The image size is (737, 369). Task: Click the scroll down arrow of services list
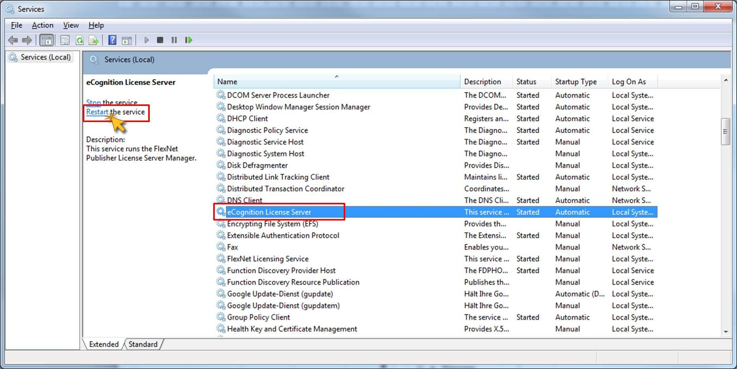pyautogui.click(x=726, y=332)
